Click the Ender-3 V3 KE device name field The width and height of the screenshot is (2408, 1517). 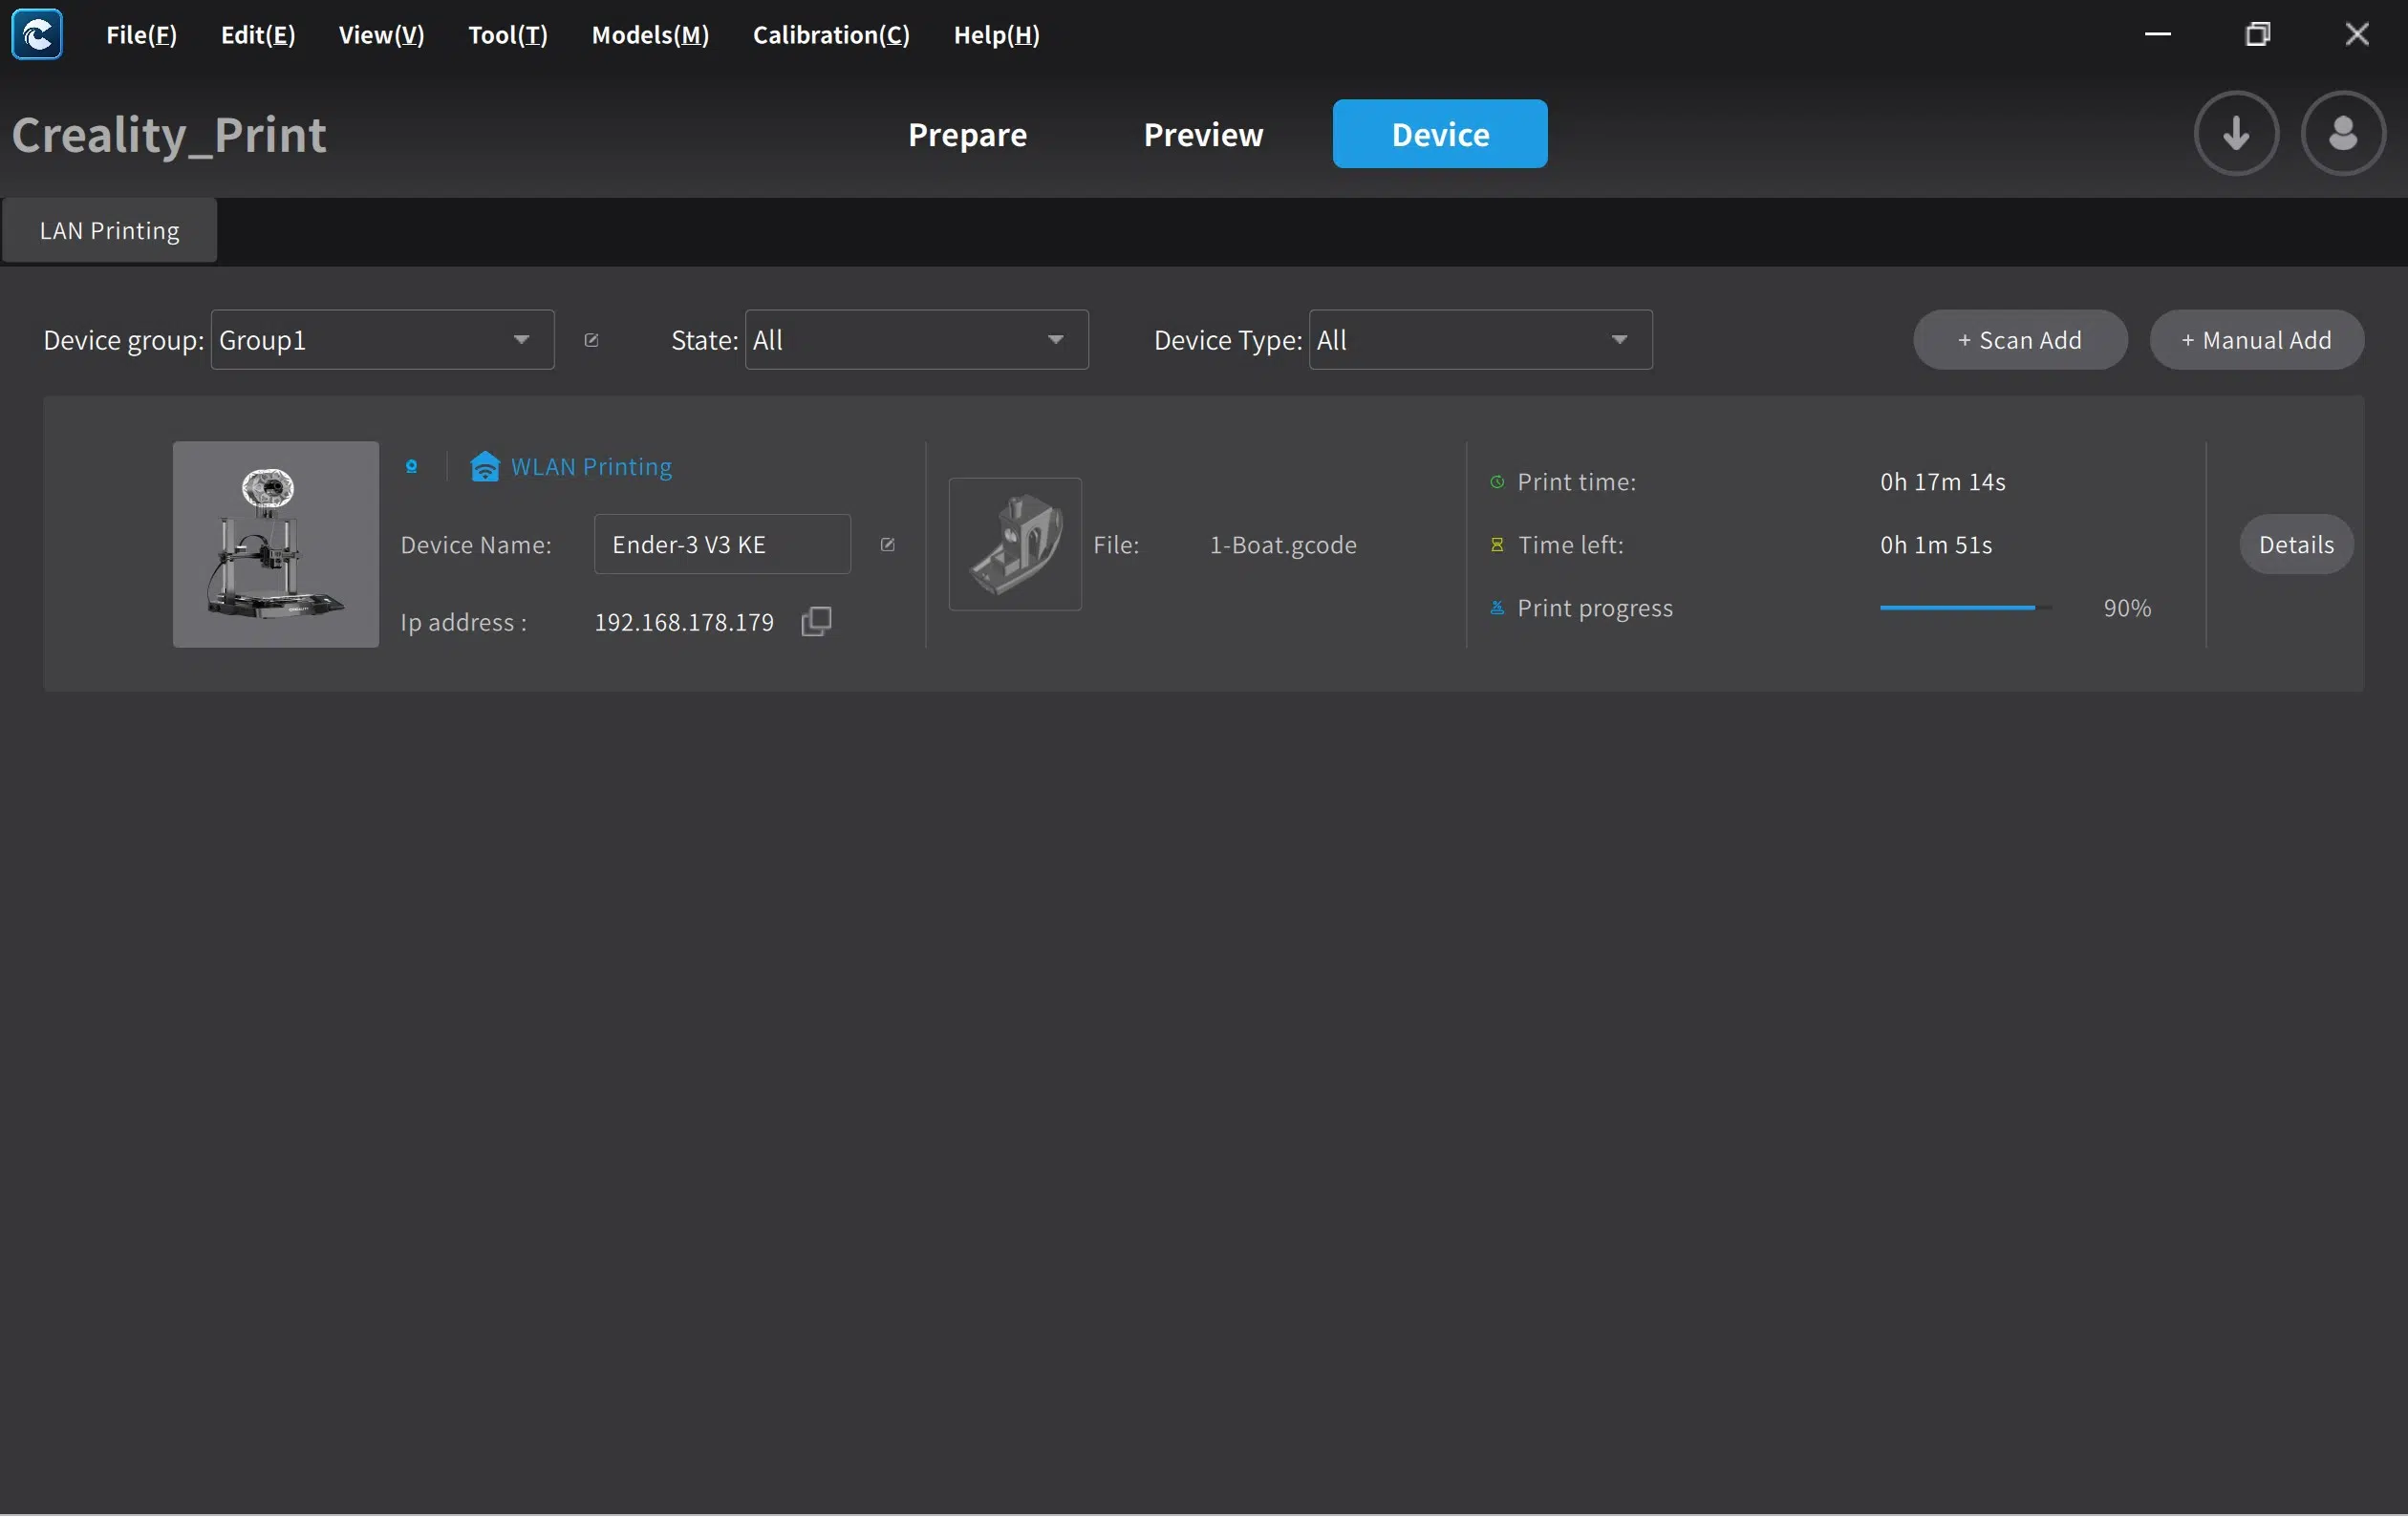coord(722,545)
